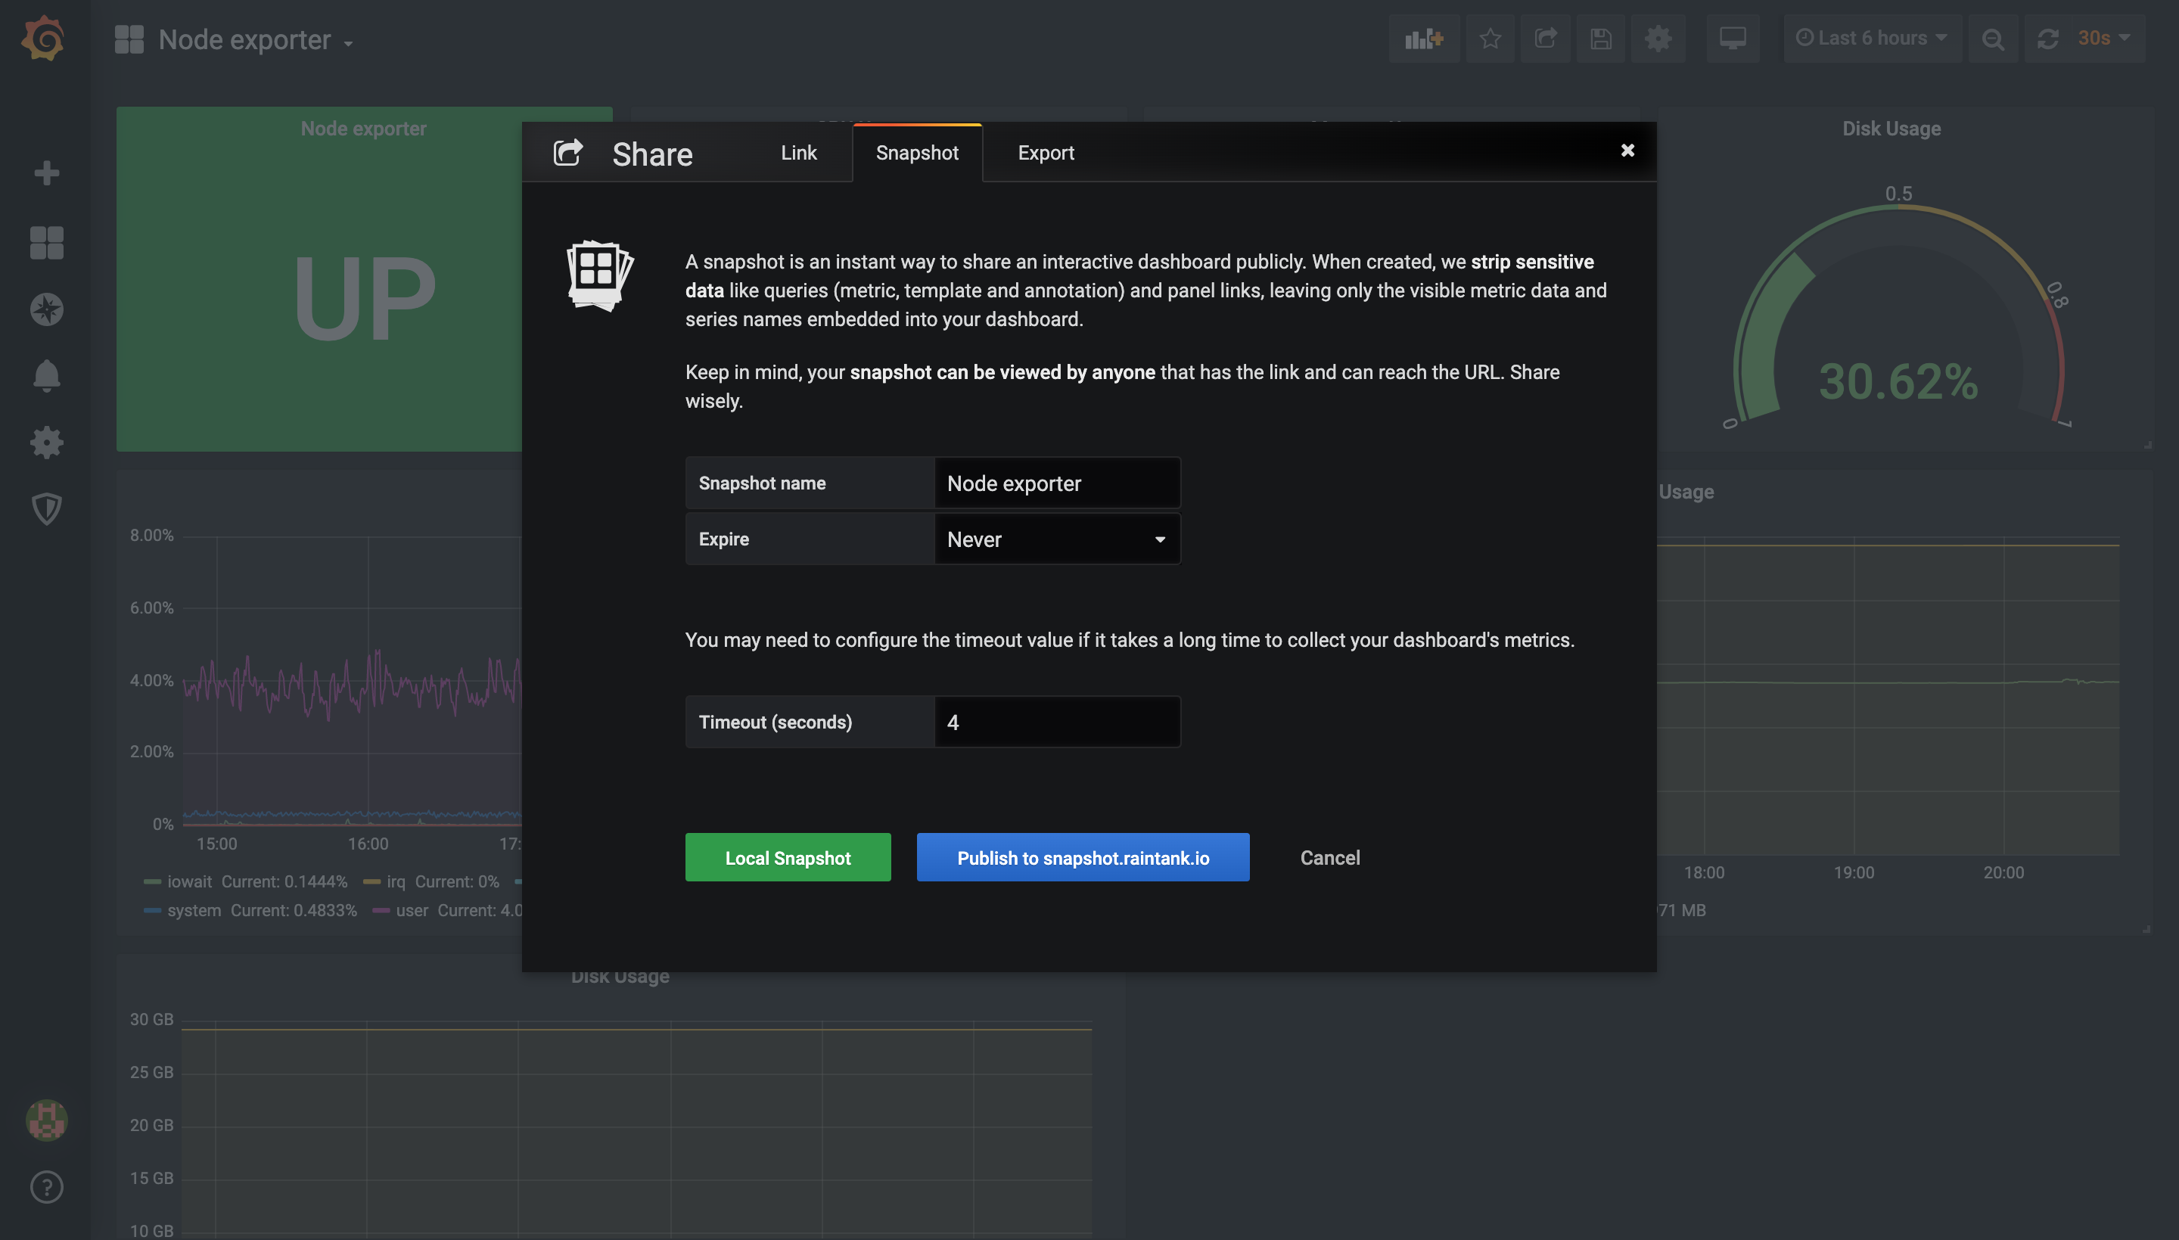Viewport: 2179px width, 1240px height.
Task: Click the Cancel link in dialog
Action: 1329,858
